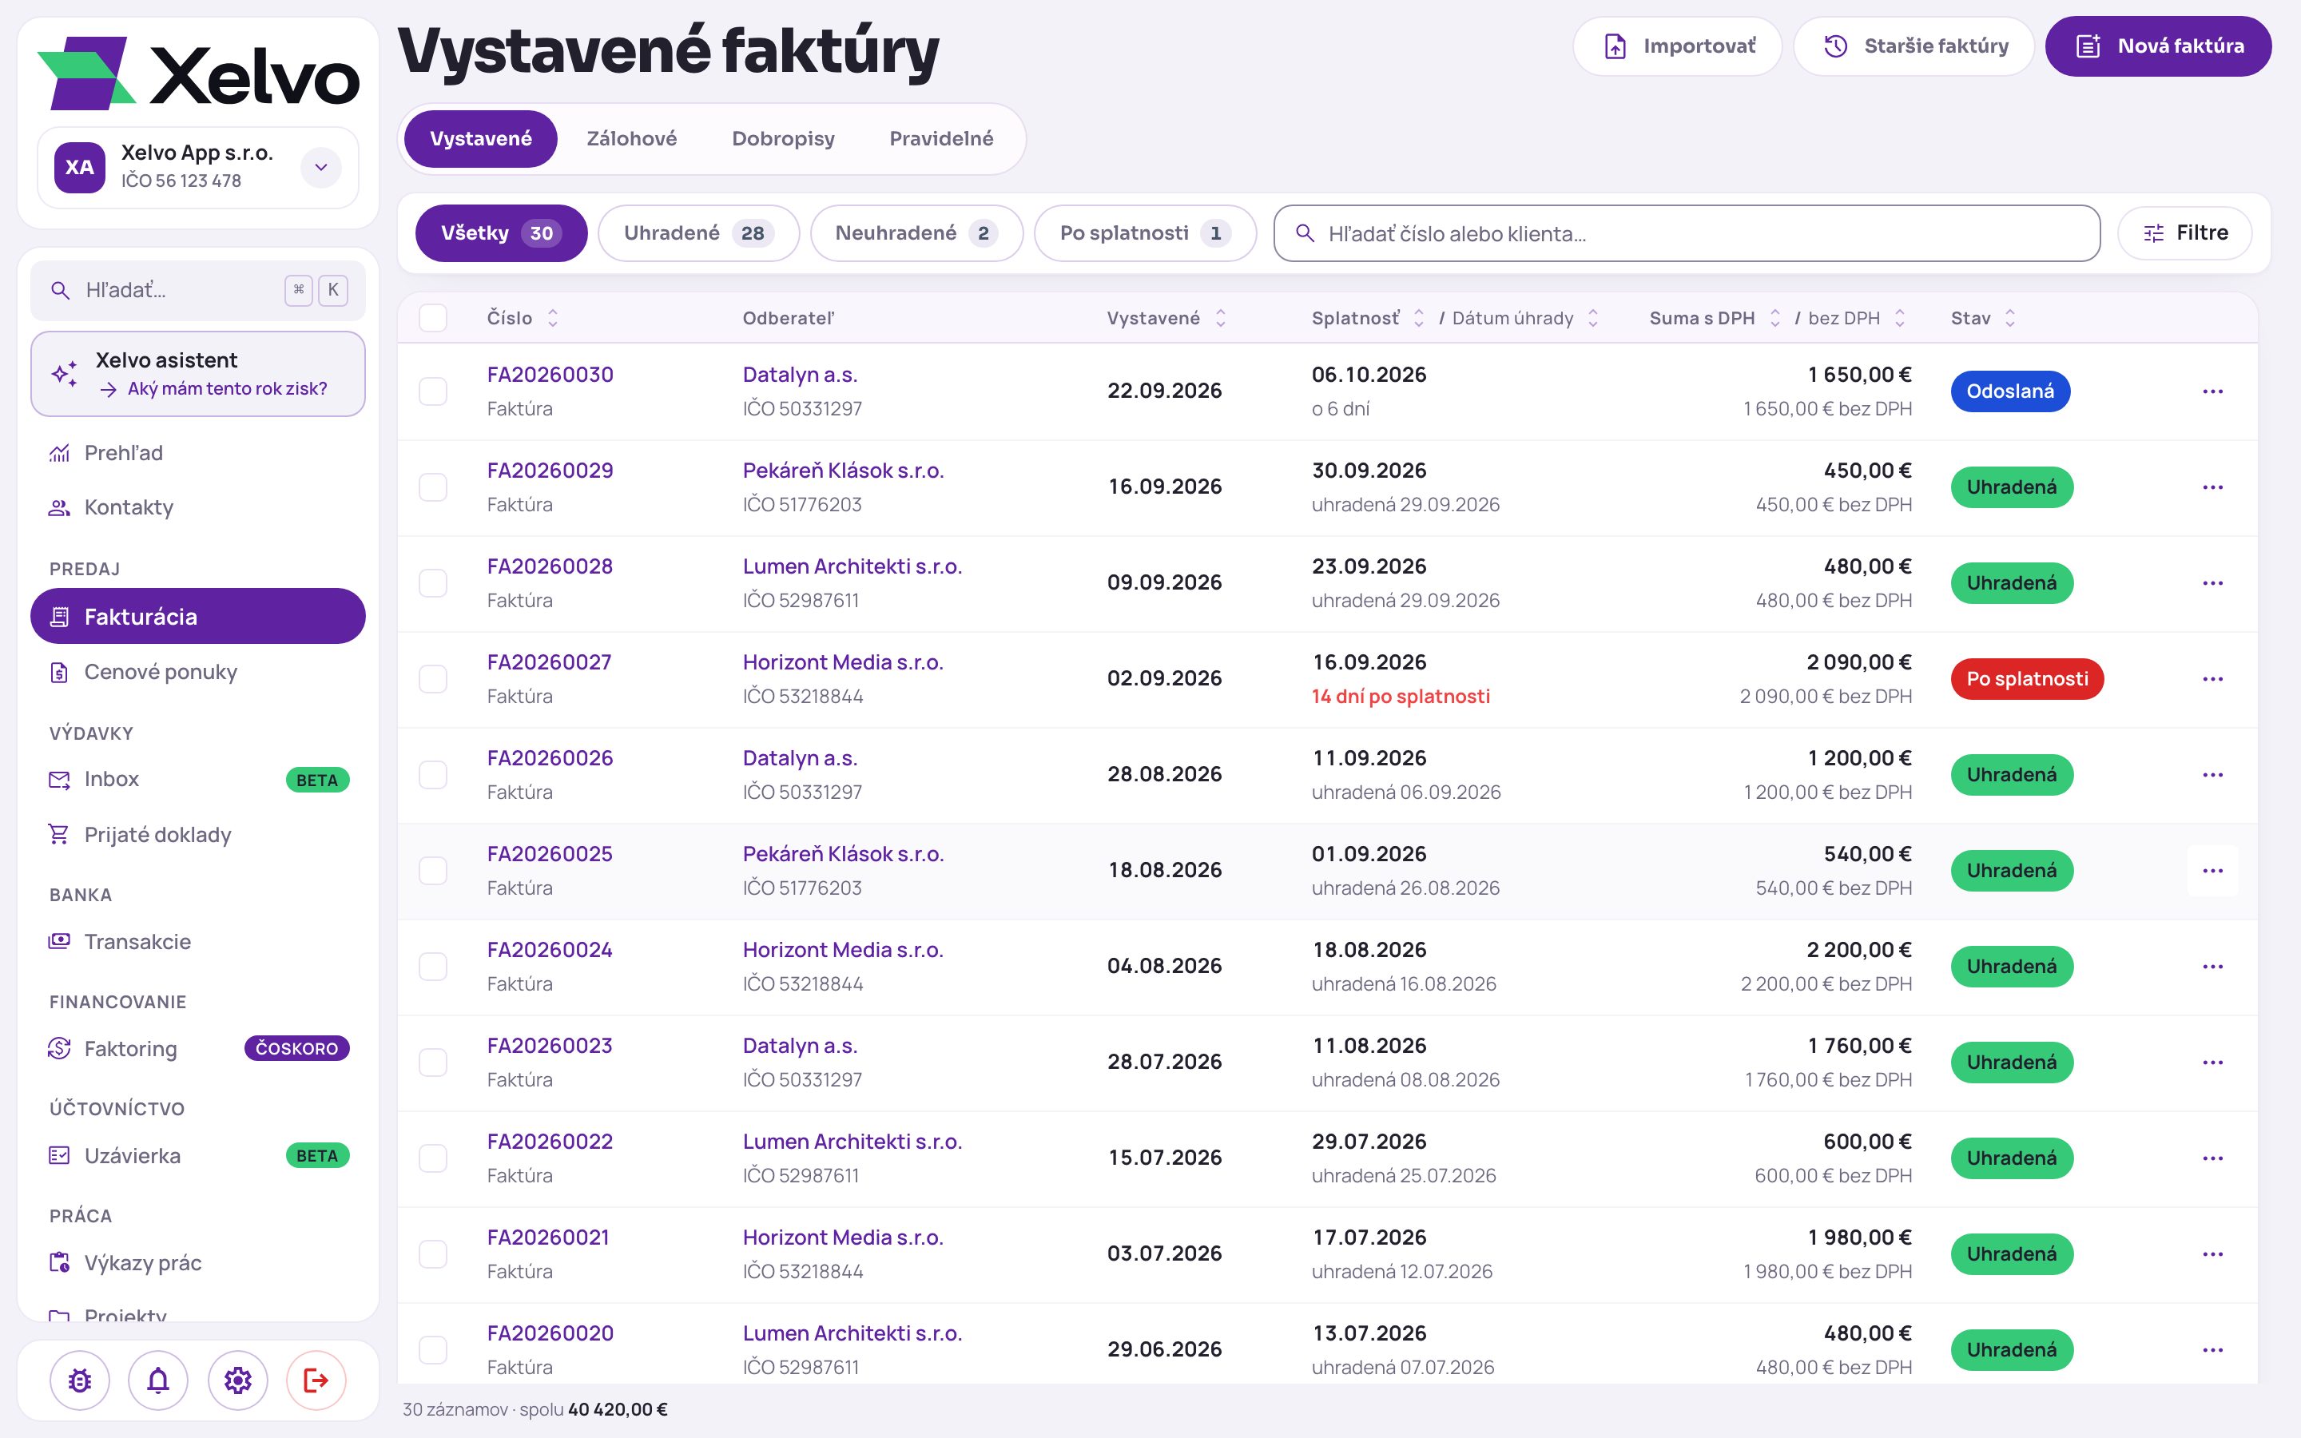2301x1438 pixels.
Task: Check the box for invoice FA20260029
Action: [434, 488]
